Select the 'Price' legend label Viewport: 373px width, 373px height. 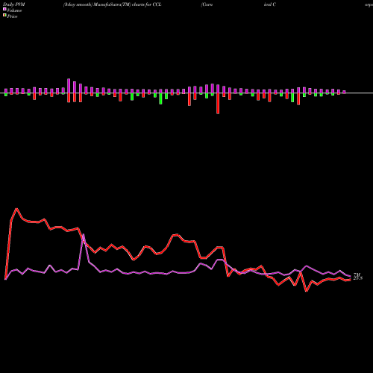point(12,16)
